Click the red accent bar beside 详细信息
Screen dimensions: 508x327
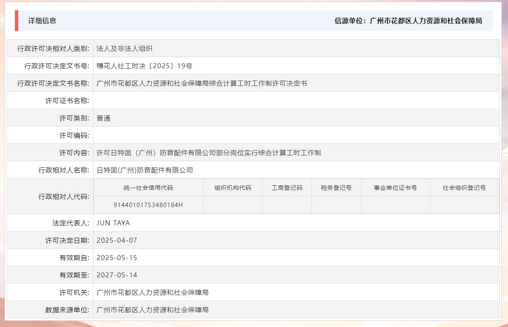[17, 21]
